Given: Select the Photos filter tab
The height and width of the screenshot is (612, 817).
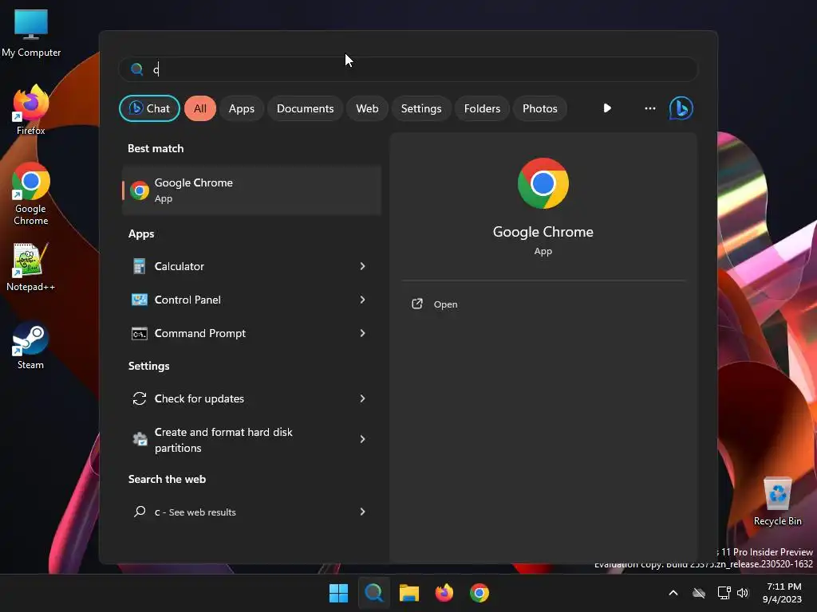Looking at the screenshot, I should point(540,108).
